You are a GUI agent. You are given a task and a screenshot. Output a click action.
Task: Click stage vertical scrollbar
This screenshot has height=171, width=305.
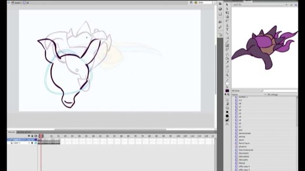pyautogui.click(x=215, y=69)
